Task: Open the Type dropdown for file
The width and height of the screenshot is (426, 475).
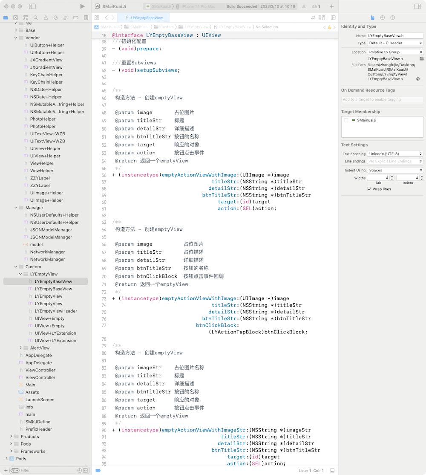Action: pos(395,43)
